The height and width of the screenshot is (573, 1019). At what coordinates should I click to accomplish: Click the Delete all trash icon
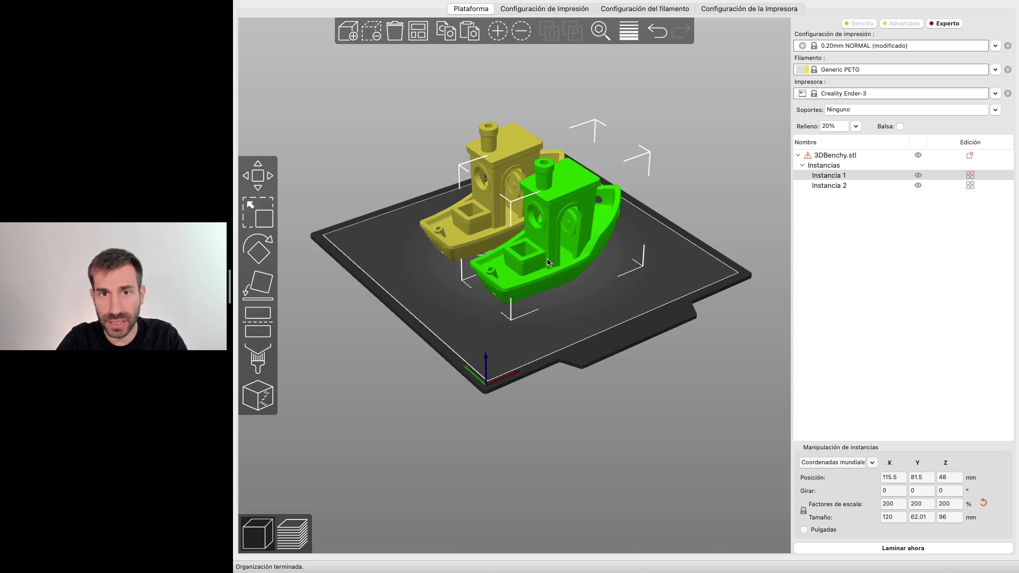click(395, 31)
